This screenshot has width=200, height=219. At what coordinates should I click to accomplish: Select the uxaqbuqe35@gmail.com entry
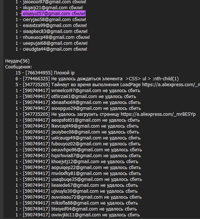(x=79, y=179)
